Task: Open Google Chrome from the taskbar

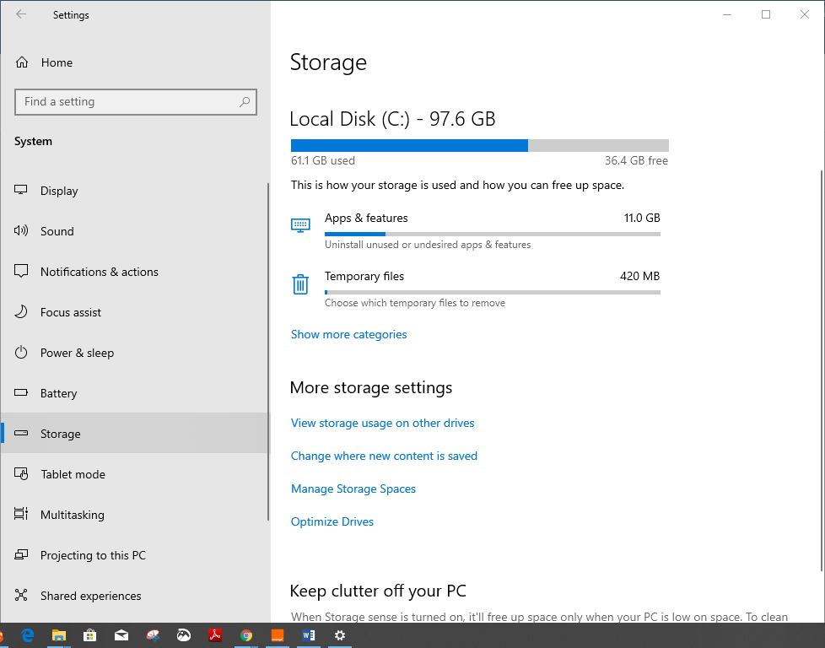Action: point(245,635)
